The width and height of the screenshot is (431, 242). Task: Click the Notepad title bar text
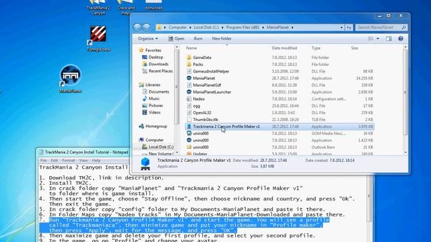pos(86,152)
